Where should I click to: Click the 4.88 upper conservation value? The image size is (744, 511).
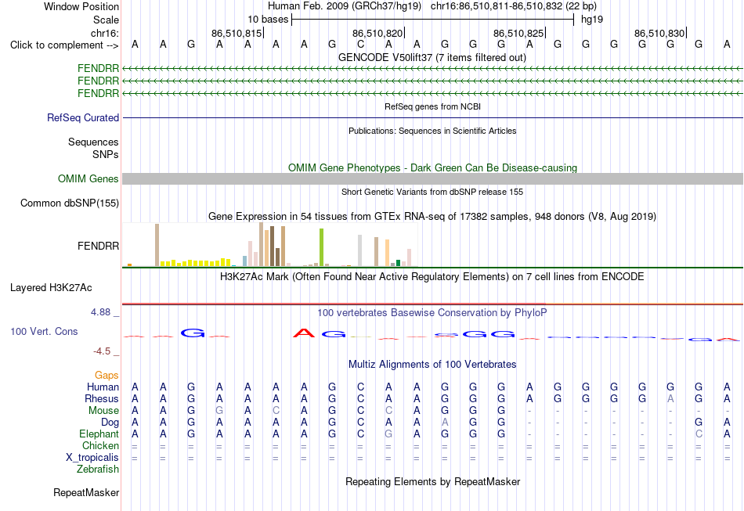point(100,312)
